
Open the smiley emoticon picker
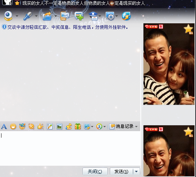pos(13,126)
